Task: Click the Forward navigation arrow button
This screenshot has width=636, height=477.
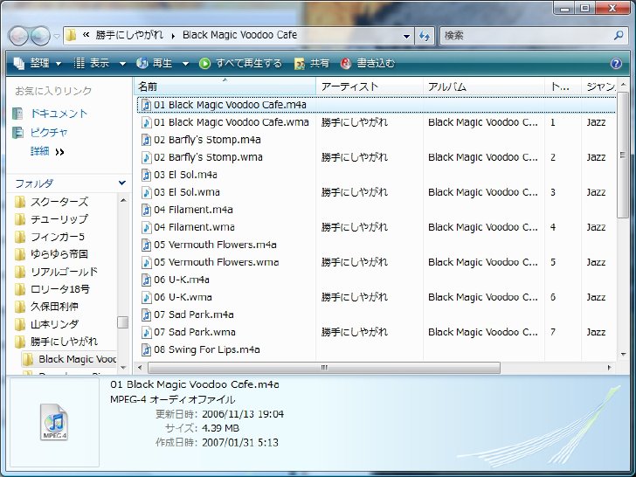Action: click(40, 36)
